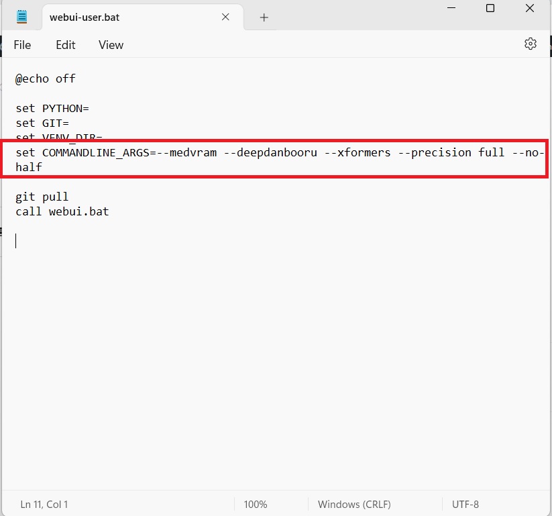Open the File menu
Screen dimensions: 552x516
point(22,45)
